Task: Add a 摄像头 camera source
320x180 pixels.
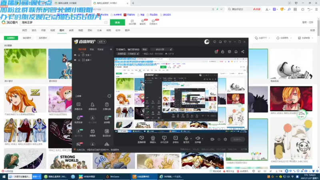Action: point(153,140)
